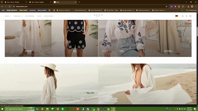This screenshot has width=198, height=111.
Task: Open the German flag country selector
Action: [x=177, y=16]
